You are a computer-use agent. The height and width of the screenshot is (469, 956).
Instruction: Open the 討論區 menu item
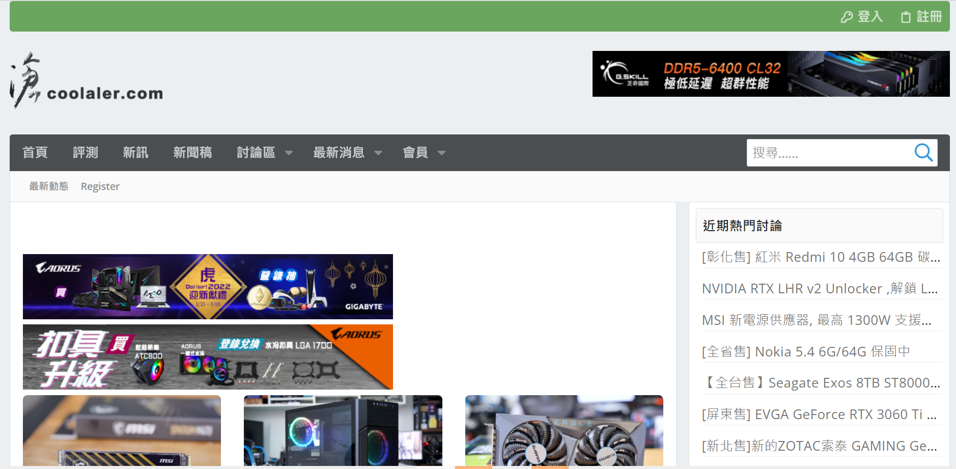256,152
